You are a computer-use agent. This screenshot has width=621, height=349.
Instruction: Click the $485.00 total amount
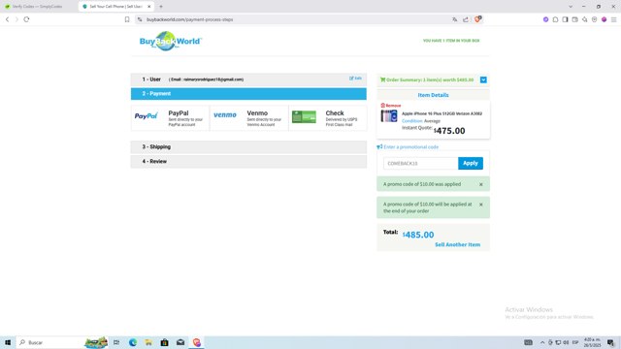[418, 235]
